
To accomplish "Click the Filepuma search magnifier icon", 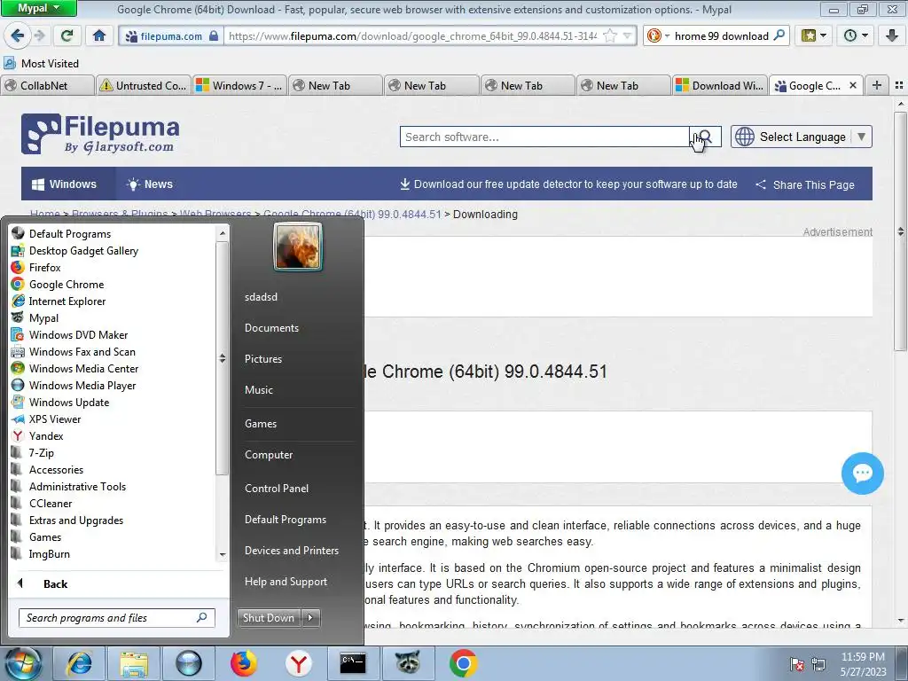I will [705, 137].
